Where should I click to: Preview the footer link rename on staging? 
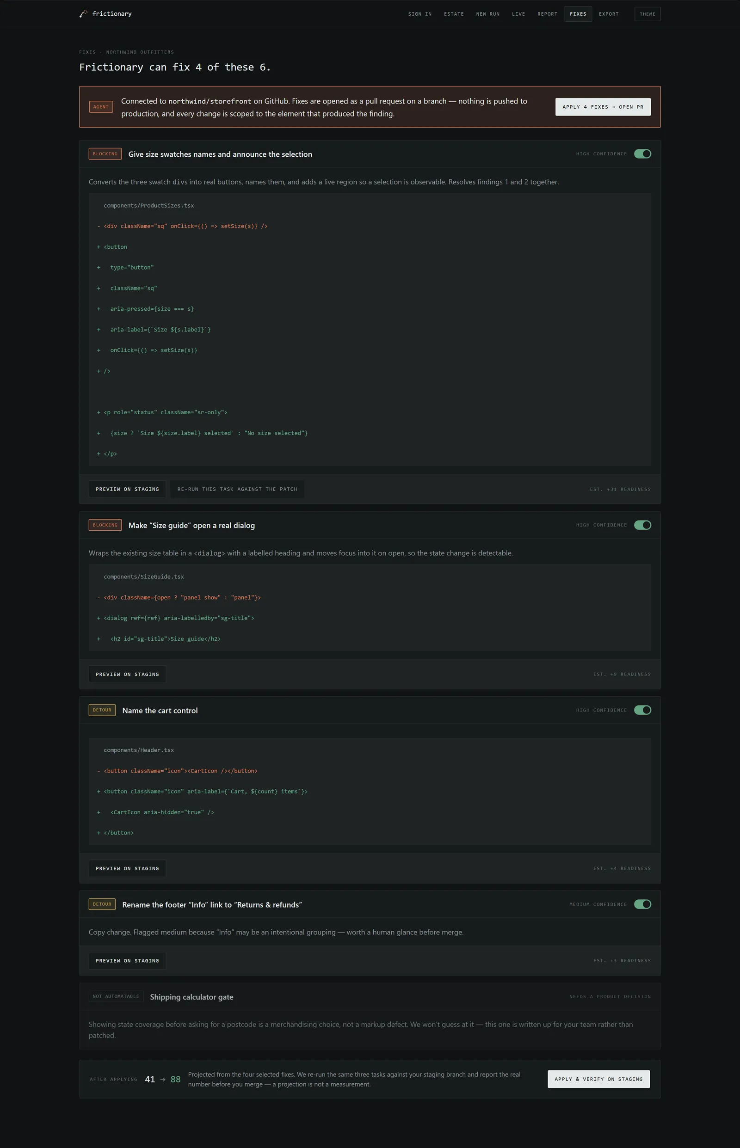click(127, 961)
